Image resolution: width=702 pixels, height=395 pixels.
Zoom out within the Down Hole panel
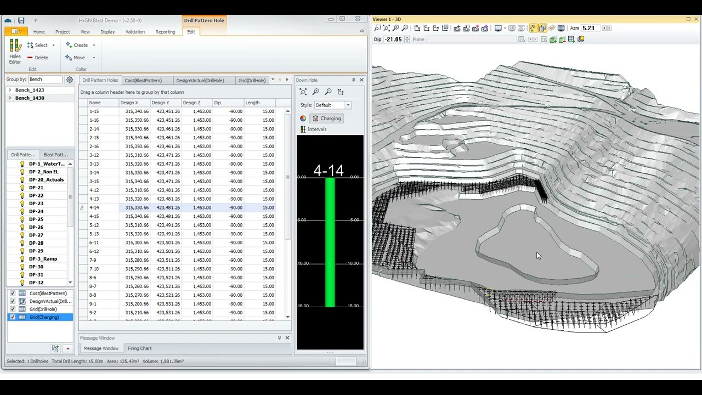329,92
